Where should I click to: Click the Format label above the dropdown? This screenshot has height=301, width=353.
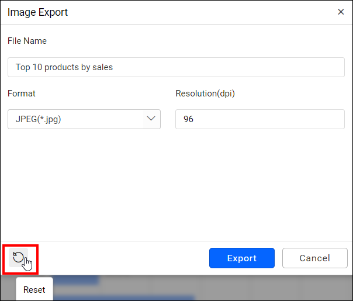[22, 94]
